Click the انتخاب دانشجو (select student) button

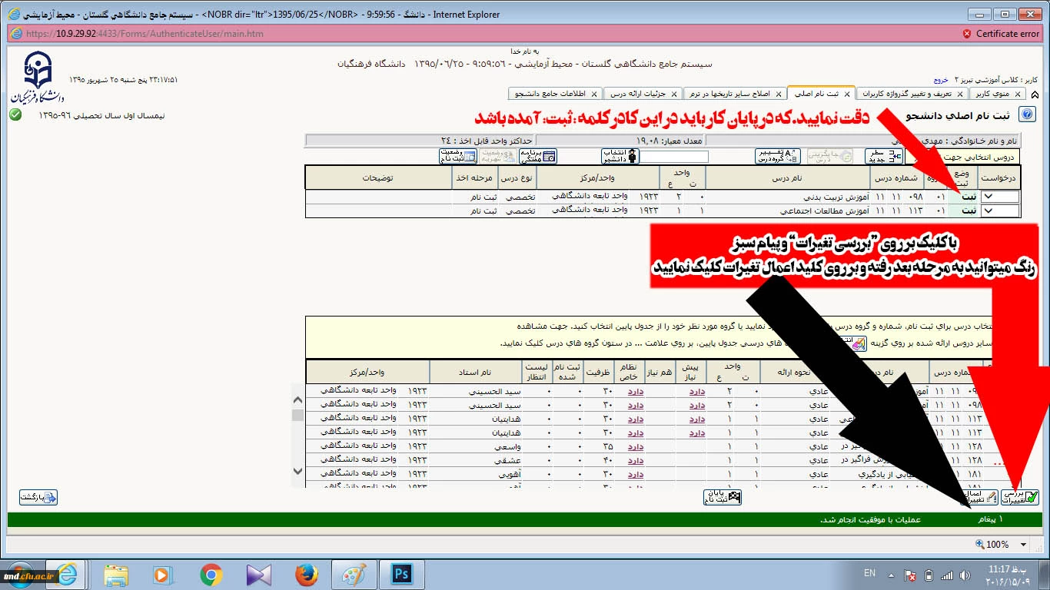(620, 156)
